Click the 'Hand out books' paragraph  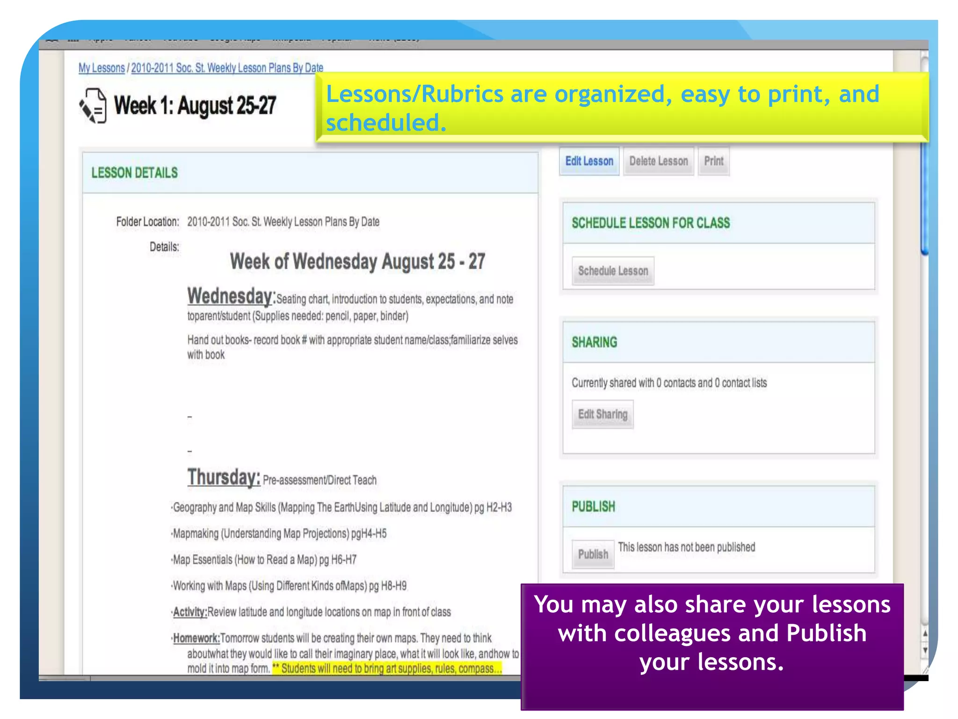(352, 347)
